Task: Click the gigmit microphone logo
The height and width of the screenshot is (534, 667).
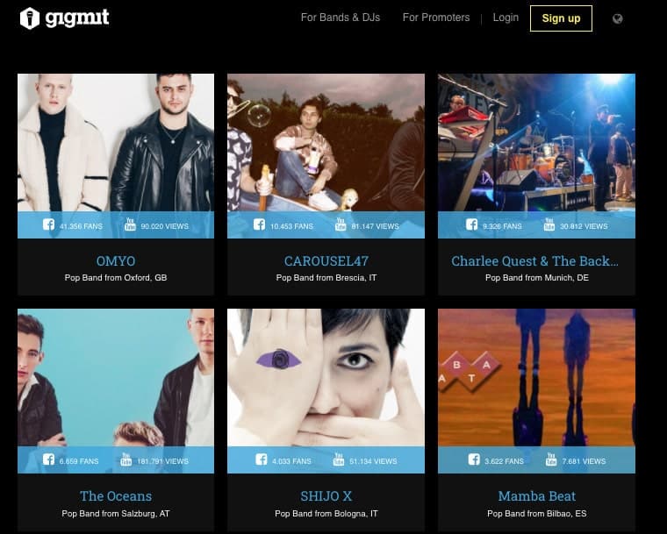Action: coord(30,18)
